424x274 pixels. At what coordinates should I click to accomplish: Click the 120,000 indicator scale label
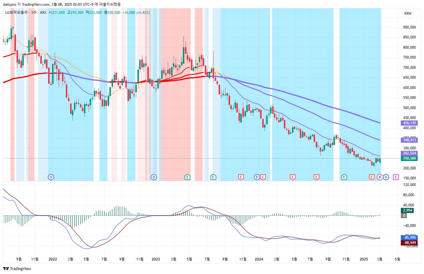(x=410, y=185)
